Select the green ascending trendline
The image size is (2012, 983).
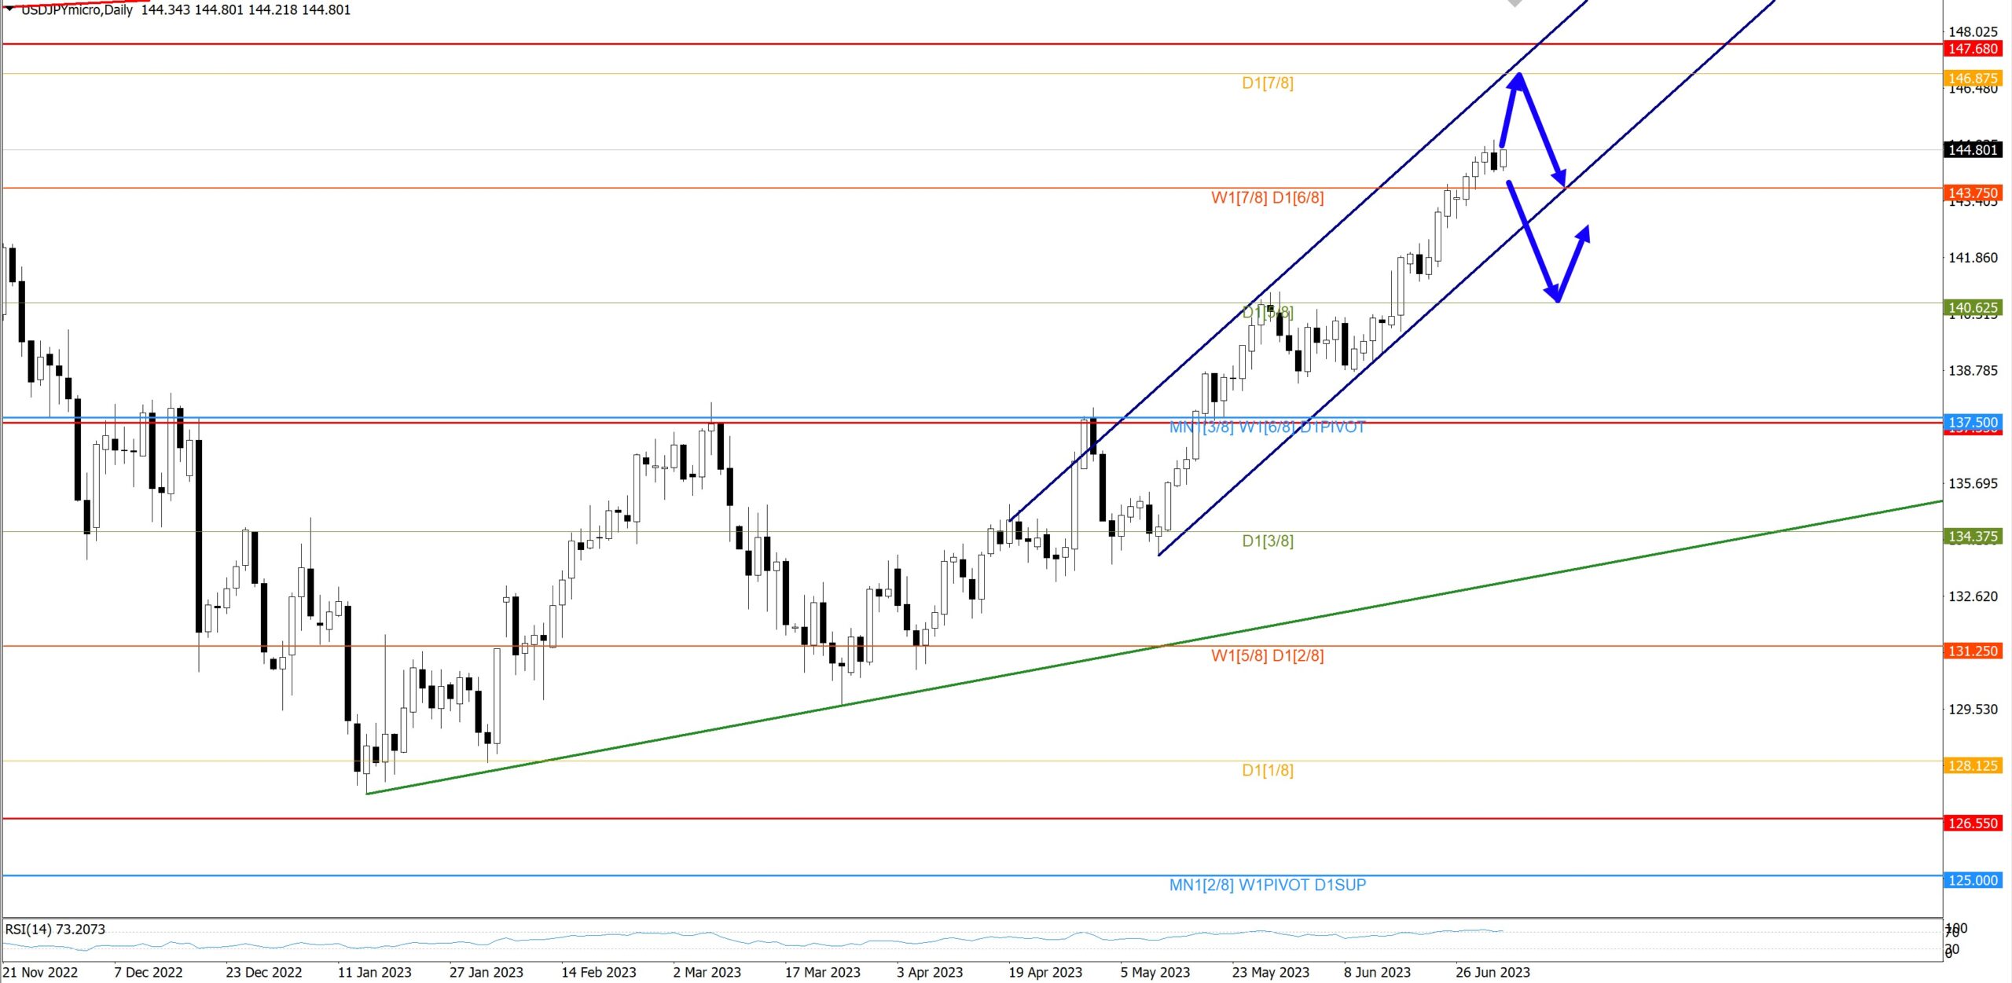[943, 685]
